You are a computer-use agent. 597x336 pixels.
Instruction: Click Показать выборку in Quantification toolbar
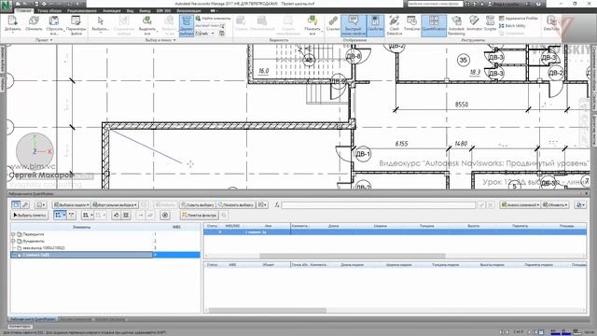(236, 205)
